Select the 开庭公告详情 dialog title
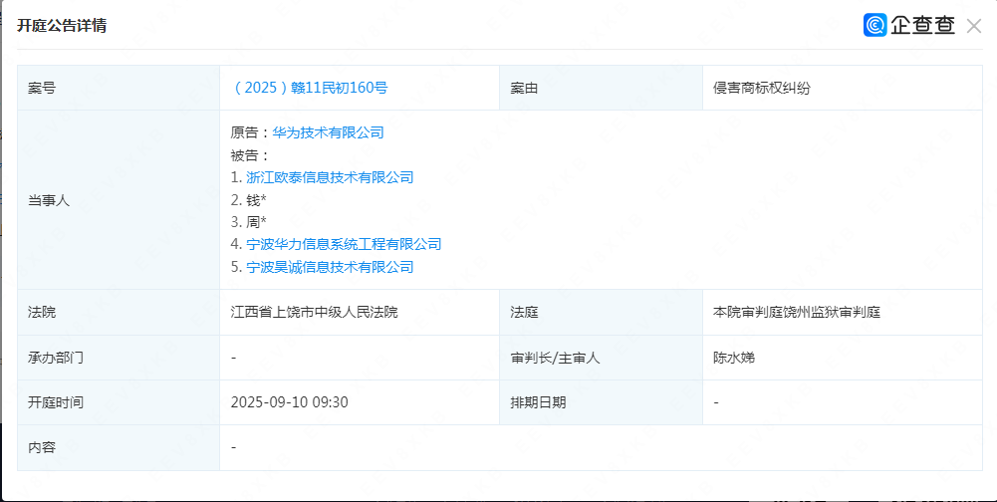 click(62, 26)
